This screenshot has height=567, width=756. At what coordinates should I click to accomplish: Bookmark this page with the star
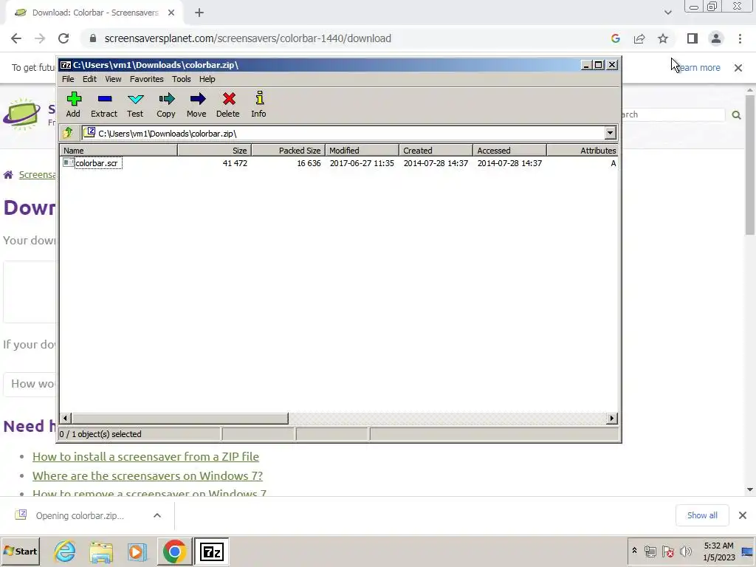[x=663, y=38]
